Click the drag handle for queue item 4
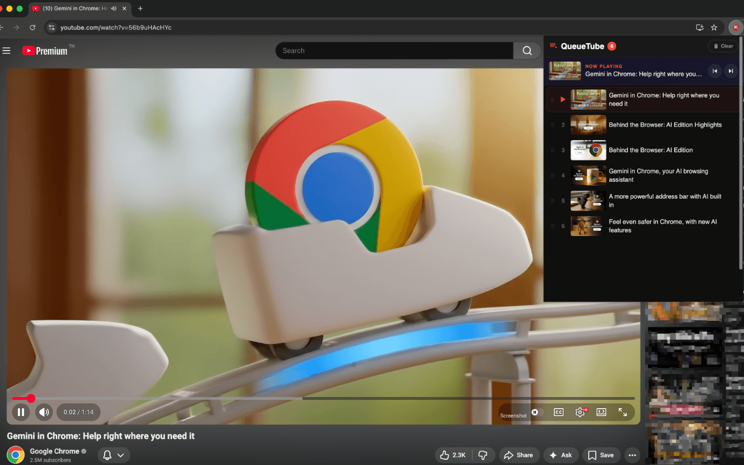The height and width of the screenshot is (465, 744). click(553, 176)
